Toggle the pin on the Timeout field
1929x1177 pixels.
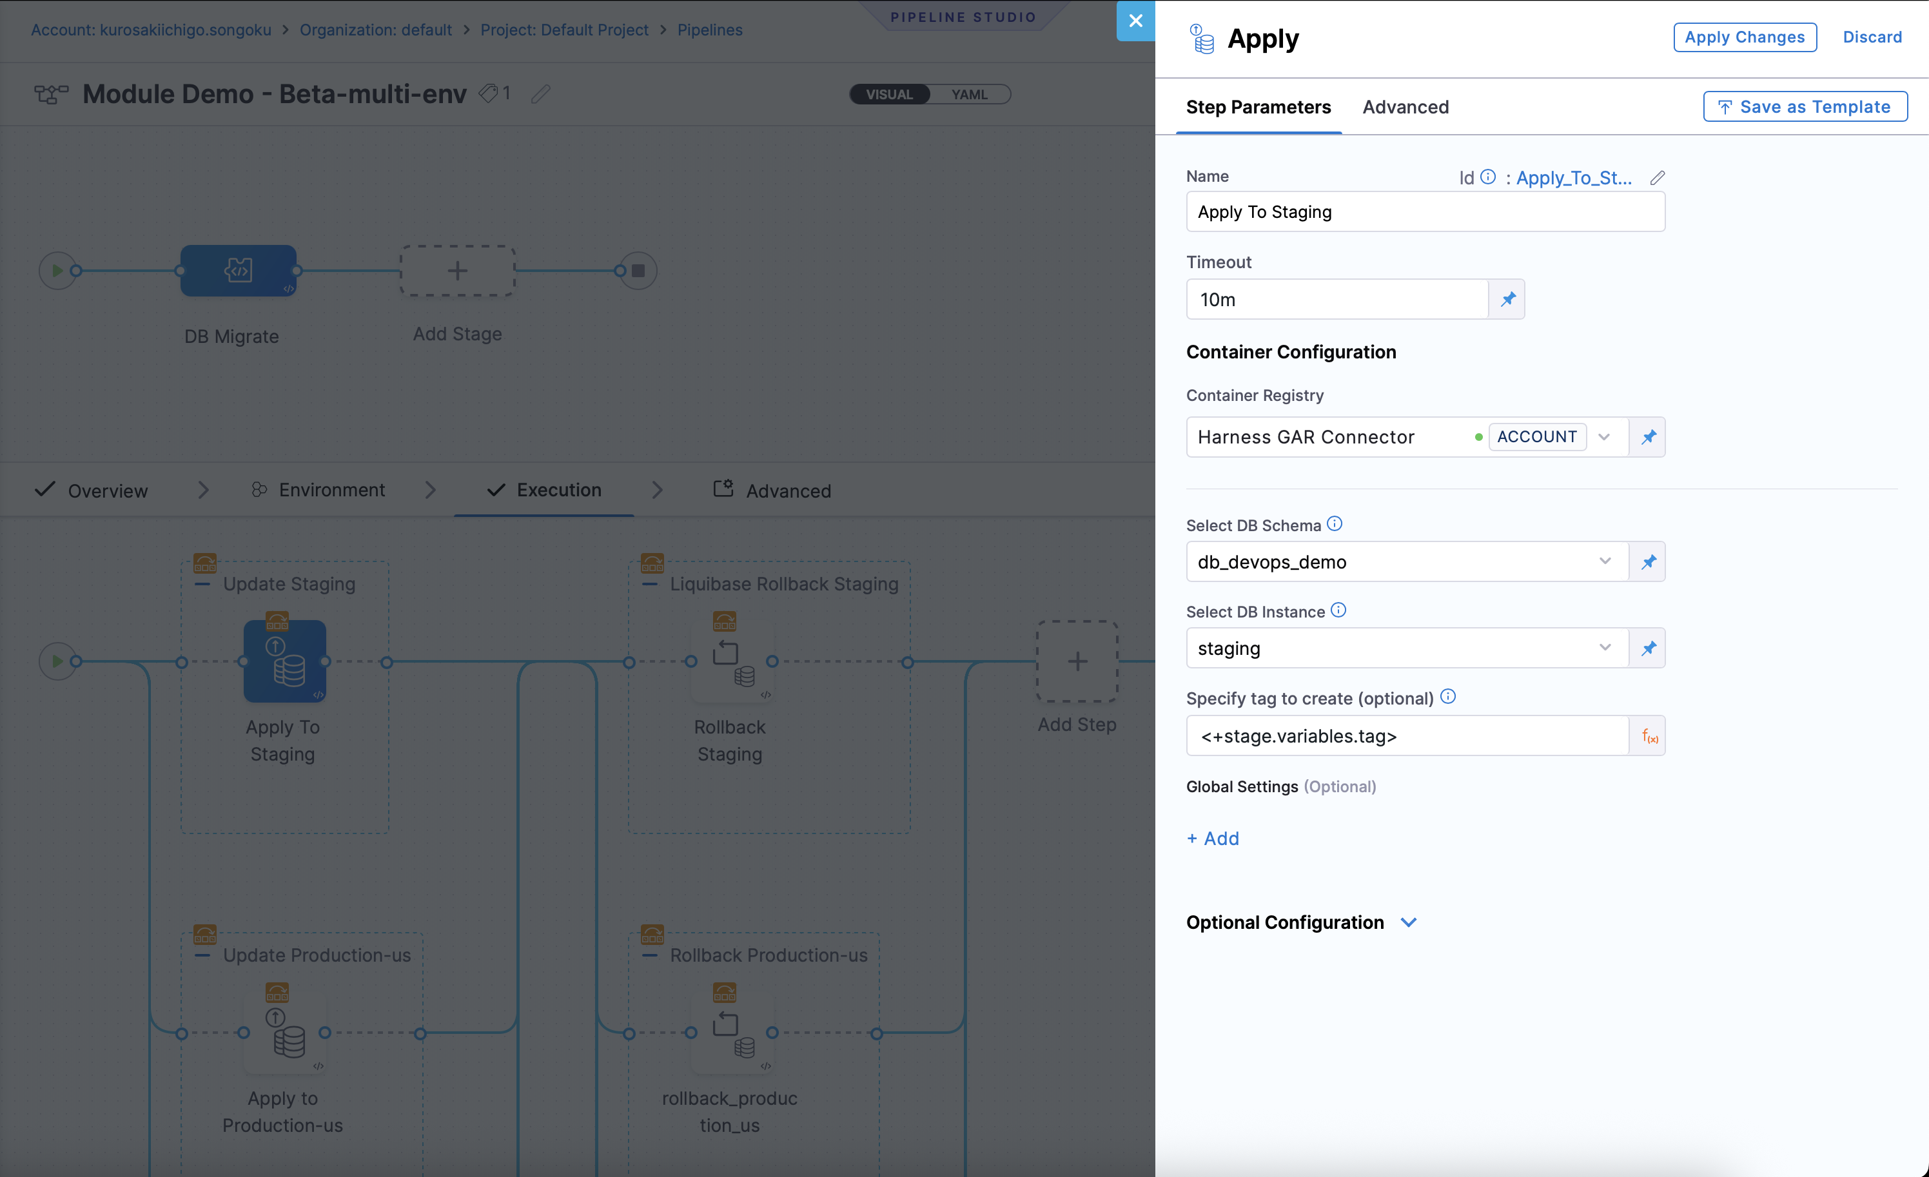(1508, 299)
